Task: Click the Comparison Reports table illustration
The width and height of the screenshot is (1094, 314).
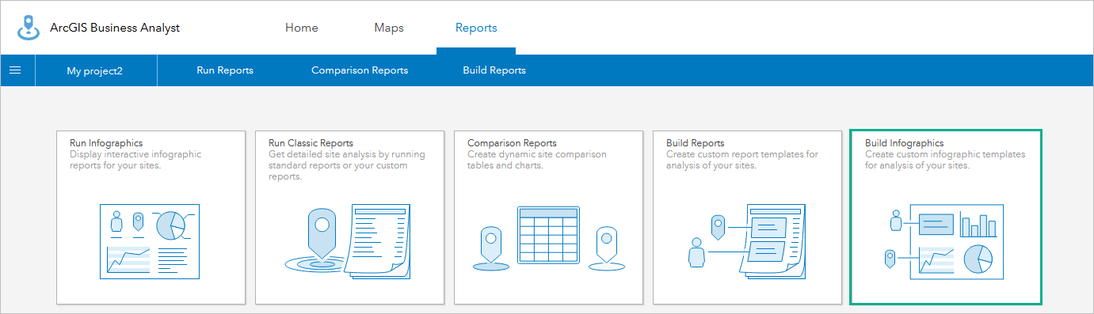Action: point(548,236)
